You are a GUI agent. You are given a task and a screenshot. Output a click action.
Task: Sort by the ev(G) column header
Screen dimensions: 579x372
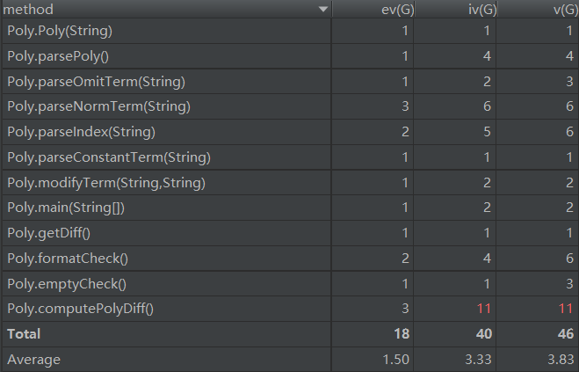click(384, 10)
